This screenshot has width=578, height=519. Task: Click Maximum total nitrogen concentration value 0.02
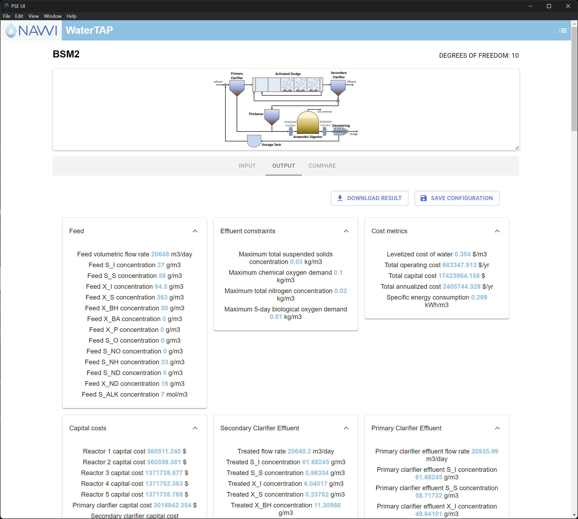341,291
